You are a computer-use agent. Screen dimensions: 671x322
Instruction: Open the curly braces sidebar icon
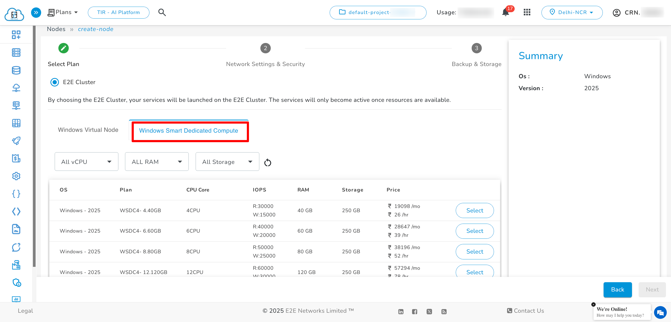pos(16,194)
